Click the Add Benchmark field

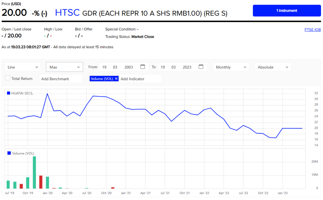61,79
